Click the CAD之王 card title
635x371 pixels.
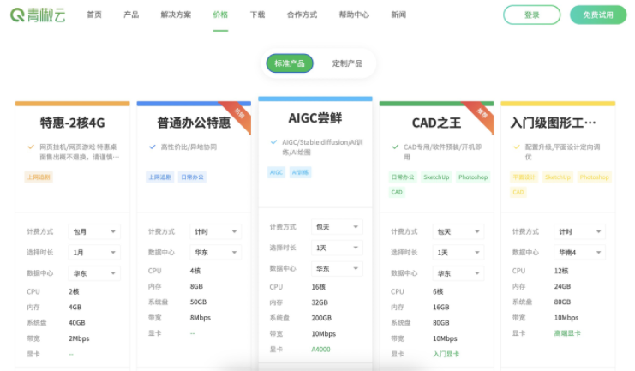(436, 123)
